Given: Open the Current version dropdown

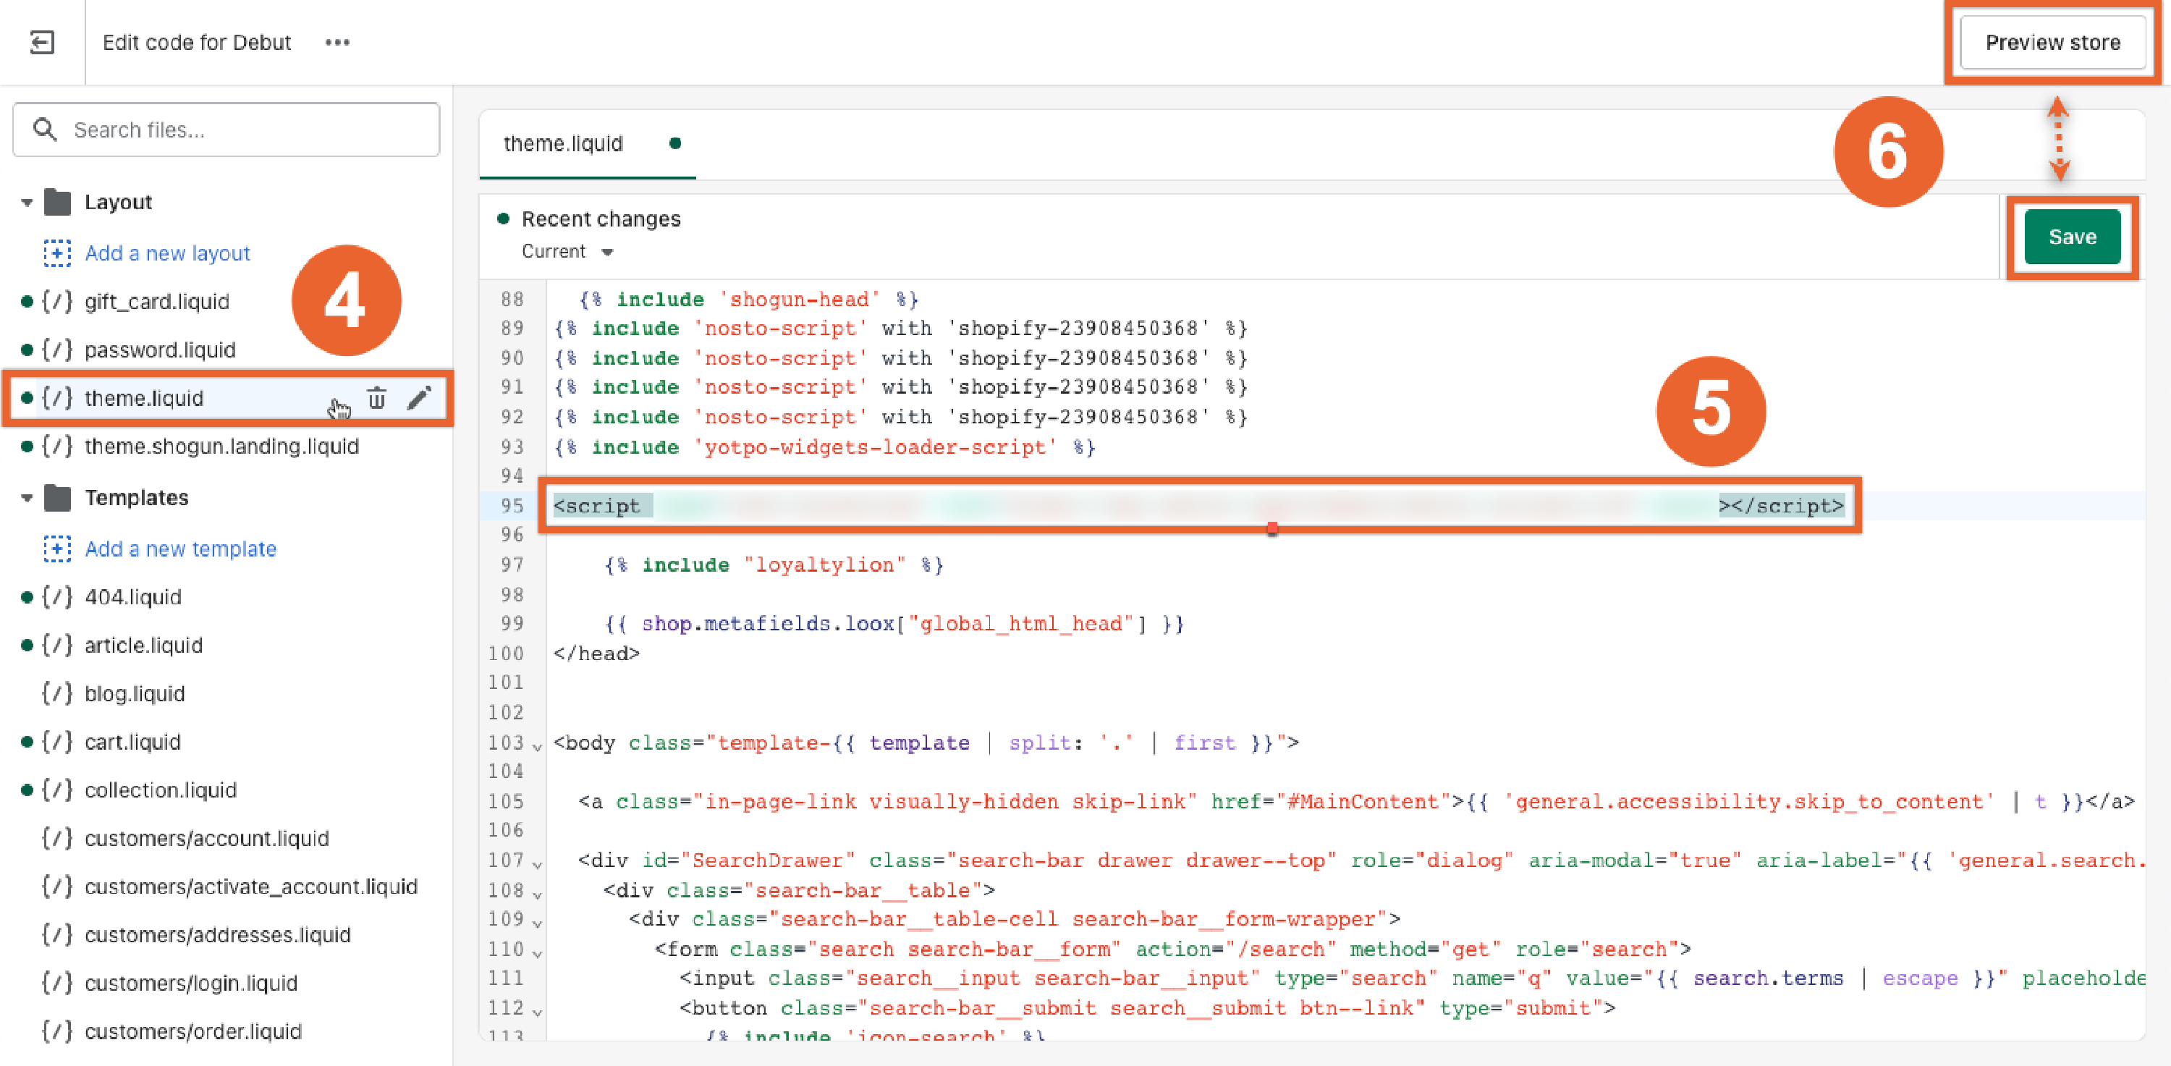Looking at the screenshot, I should 567,252.
